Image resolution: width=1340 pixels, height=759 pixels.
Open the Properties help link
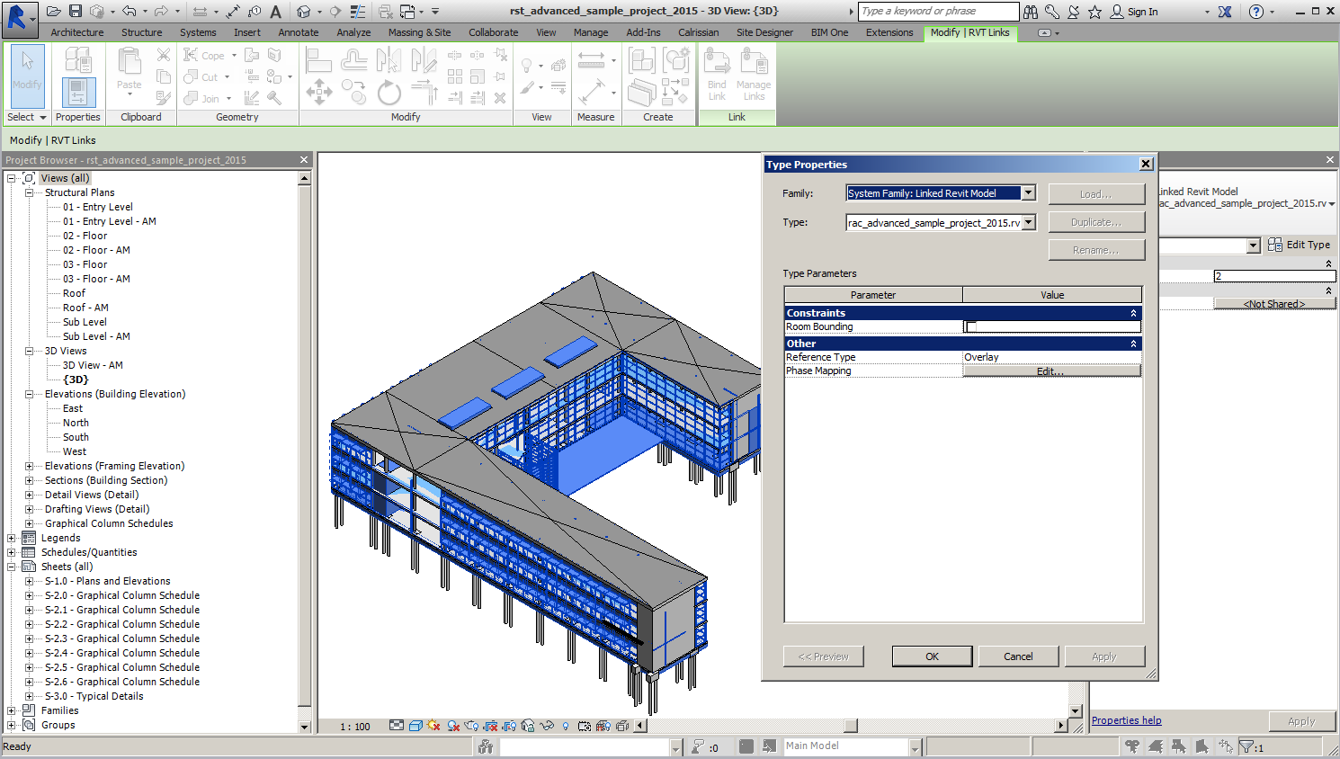click(1126, 720)
